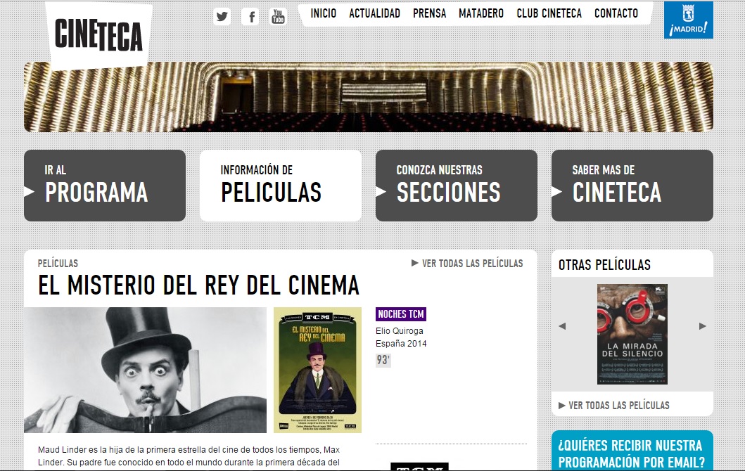Open the Contacto menu item
745x471 pixels.
click(616, 13)
